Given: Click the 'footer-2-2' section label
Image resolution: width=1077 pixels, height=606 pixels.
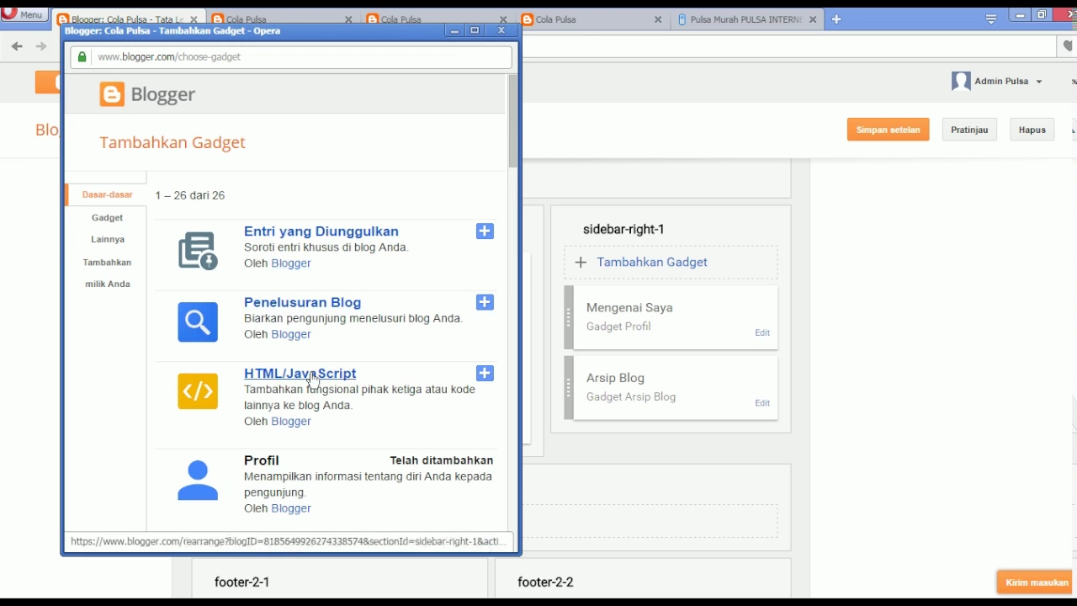Looking at the screenshot, I should (x=545, y=582).
